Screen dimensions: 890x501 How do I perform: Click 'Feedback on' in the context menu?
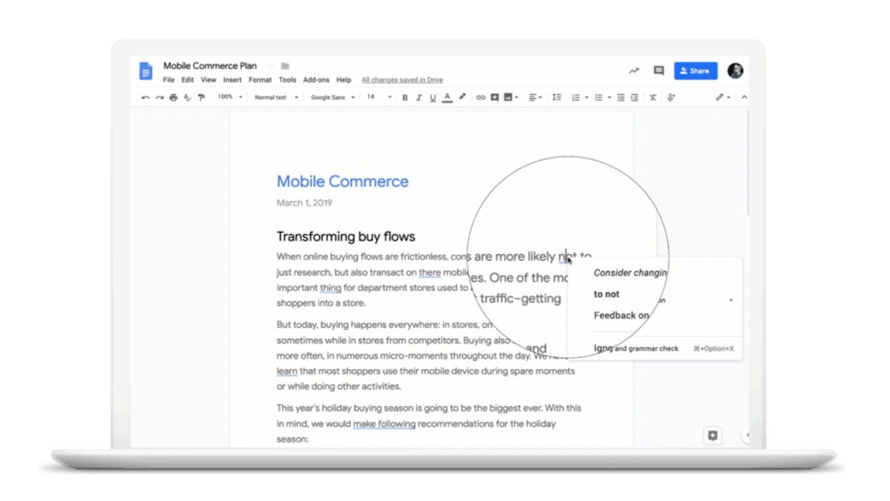[x=622, y=316]
